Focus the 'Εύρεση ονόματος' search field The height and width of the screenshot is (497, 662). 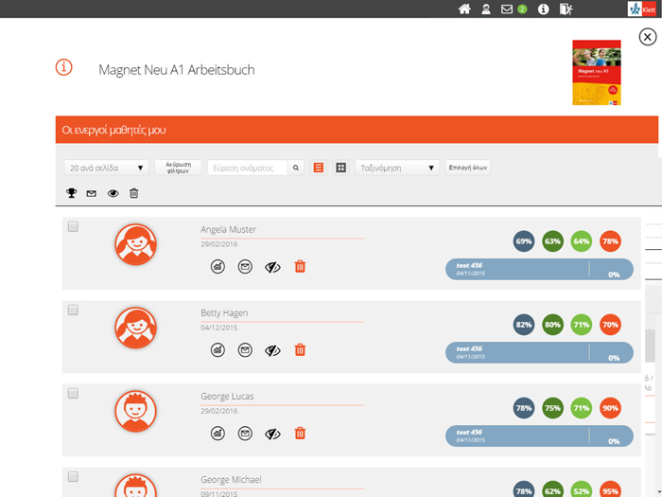tap(248, 168)
